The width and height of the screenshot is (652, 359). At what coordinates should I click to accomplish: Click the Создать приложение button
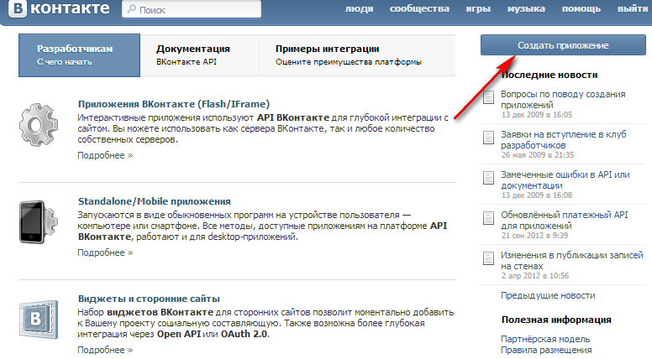tap(563, 44)
